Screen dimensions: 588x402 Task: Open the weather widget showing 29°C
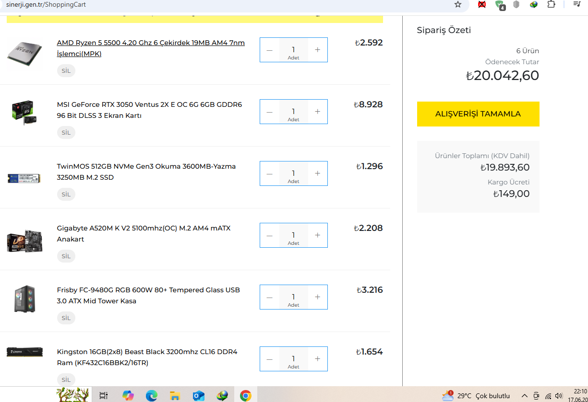476,396
